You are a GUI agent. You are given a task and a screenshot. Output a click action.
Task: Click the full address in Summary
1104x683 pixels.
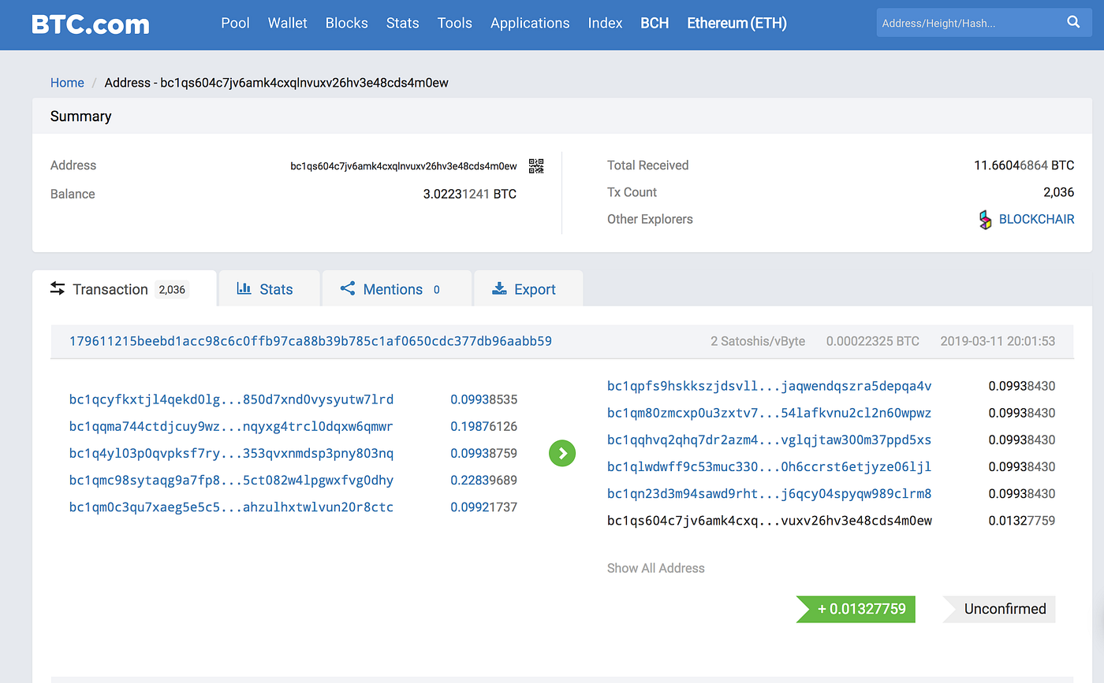404,166
